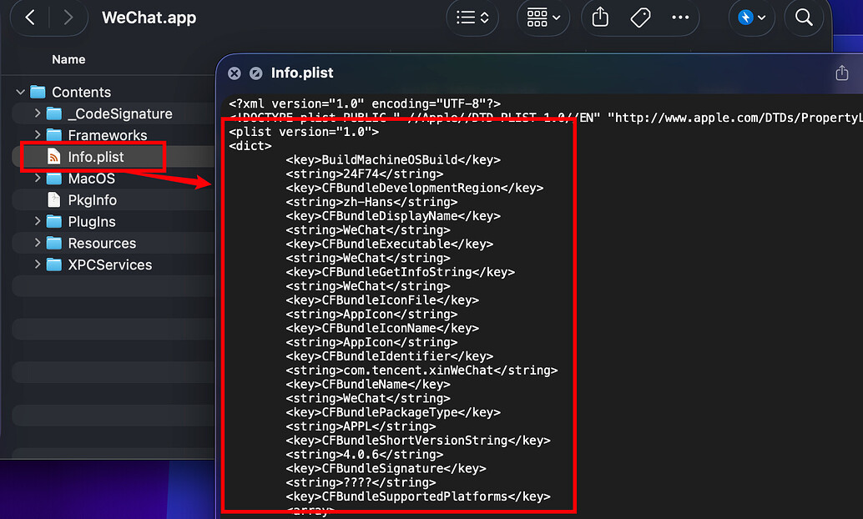Viewport: 863px width, 519px height.
Task: Open the list view options dropdown
Action: point(472,18)
